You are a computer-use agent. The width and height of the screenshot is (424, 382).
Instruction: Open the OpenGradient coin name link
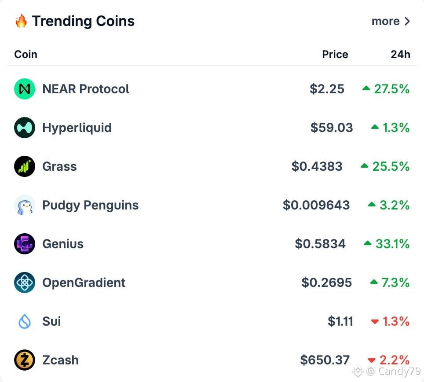(x=84, y=283)
